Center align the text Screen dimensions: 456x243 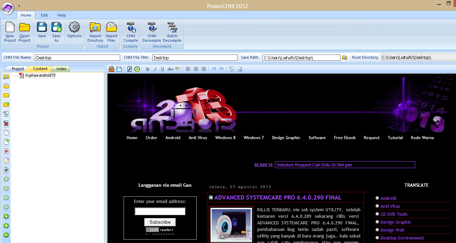(x=196, y=69)
